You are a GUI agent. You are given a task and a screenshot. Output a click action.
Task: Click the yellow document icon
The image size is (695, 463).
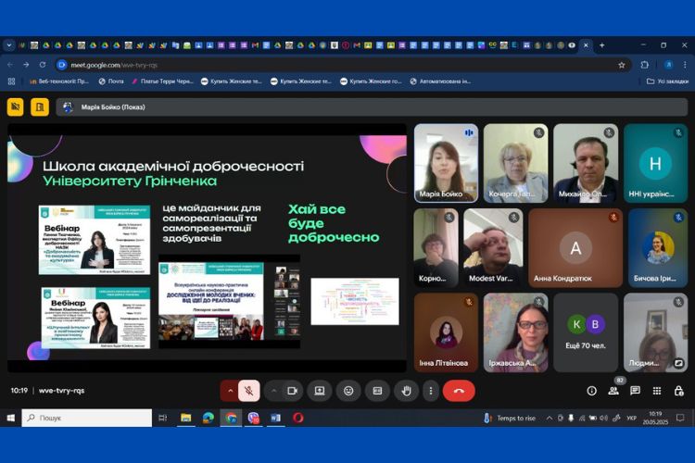40,106
